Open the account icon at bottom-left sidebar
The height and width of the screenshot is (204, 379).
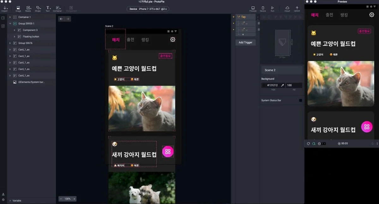click(x=3, y=194)
